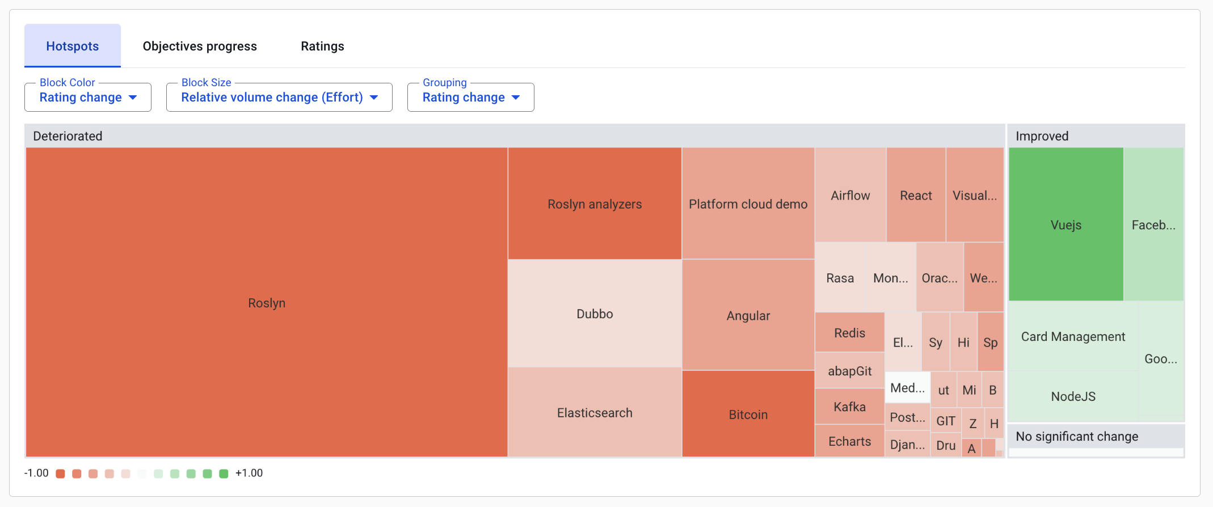Open the Elasticsearch treemap block
Screen dimensions: 1213x507
[595, 413]
